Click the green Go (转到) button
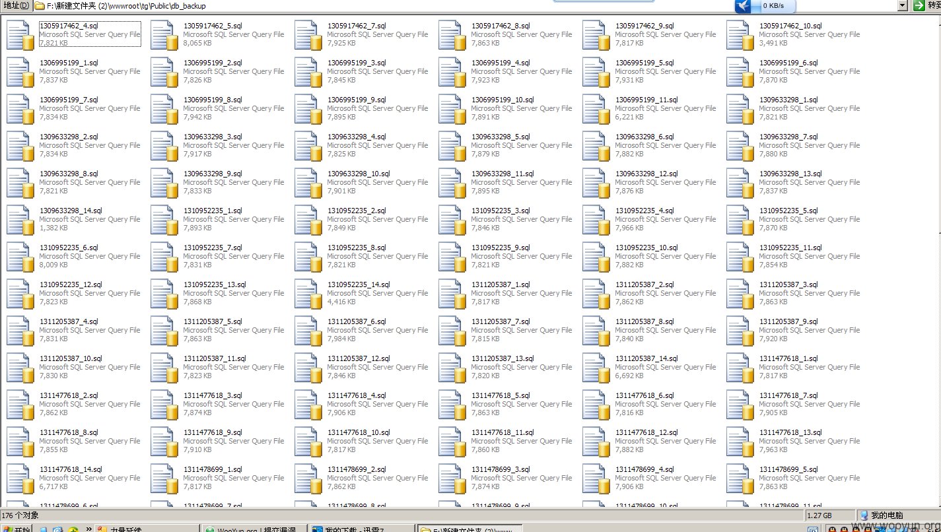The height and width of the screenshot is (532, 941). coord(927,6)
